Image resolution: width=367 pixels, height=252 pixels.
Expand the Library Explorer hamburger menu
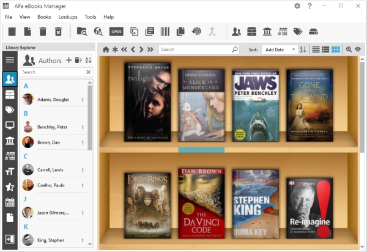click(x=10, y=60)
